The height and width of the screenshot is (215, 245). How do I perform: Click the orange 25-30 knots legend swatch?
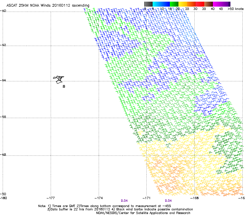pyautogui.click(x=191, y=4)
